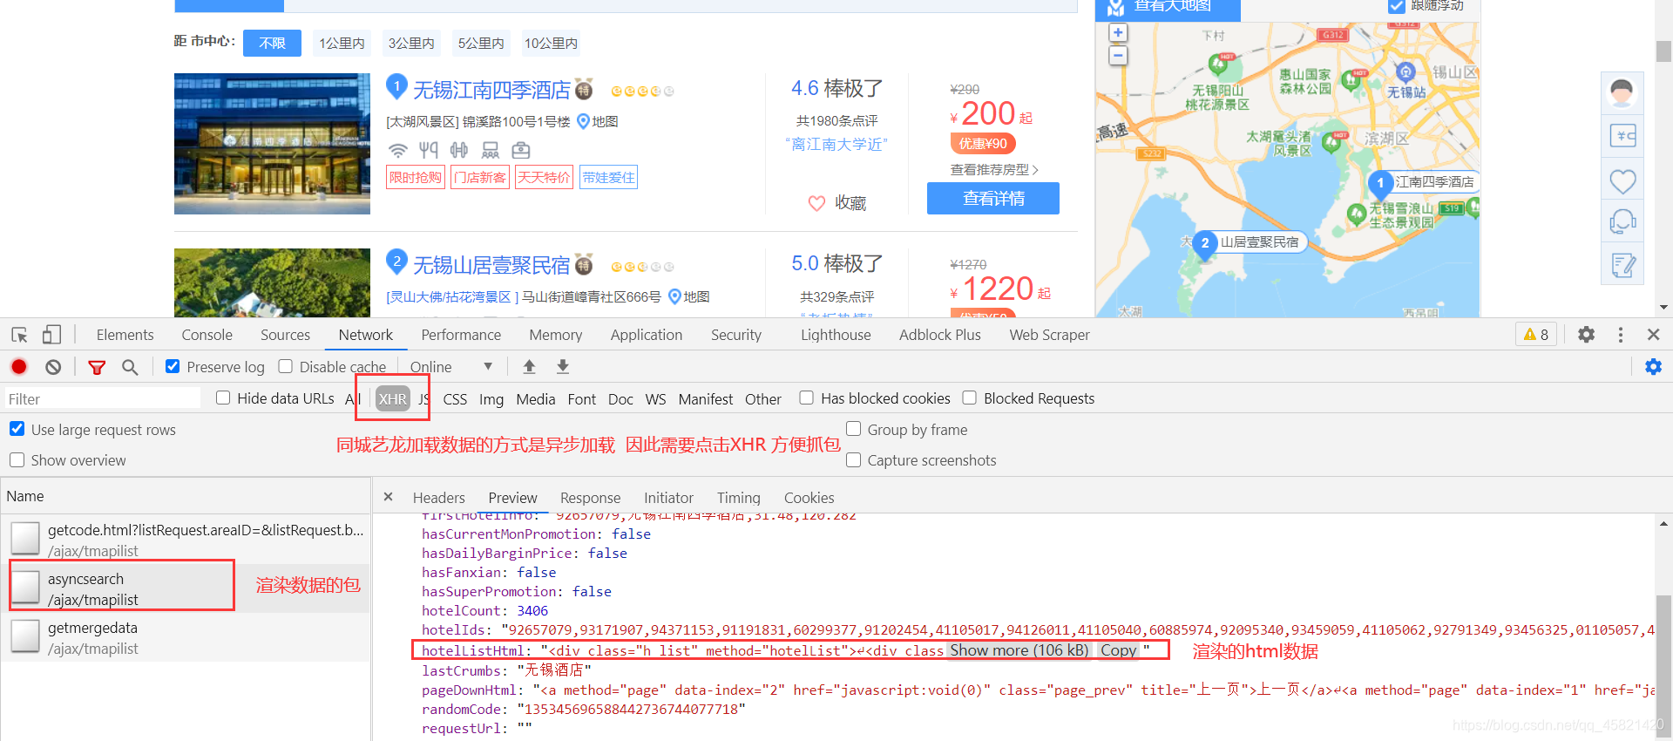1673x741 pixels.
Task: Click first hotel photo thumbnail
Action: pyautogui.click(x=272, y=144)
